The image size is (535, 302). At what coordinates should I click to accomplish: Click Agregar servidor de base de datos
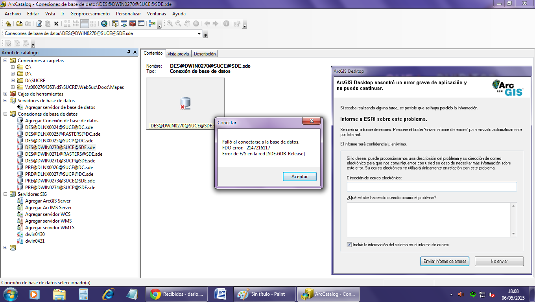(x=60, y=107)
